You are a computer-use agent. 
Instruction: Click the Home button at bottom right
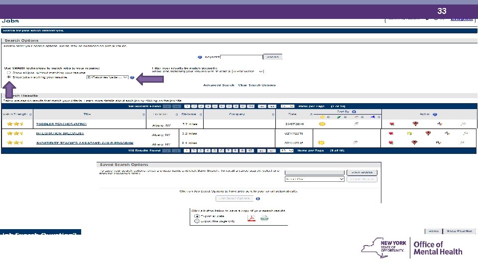[x=434, y=231]
